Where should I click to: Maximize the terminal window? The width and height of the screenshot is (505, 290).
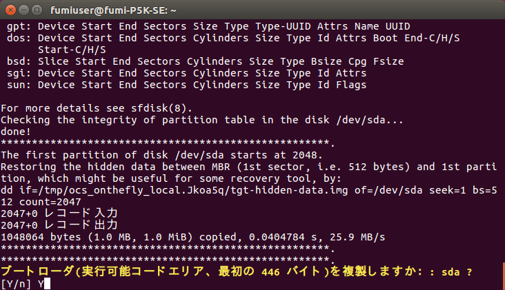[37, 10]
